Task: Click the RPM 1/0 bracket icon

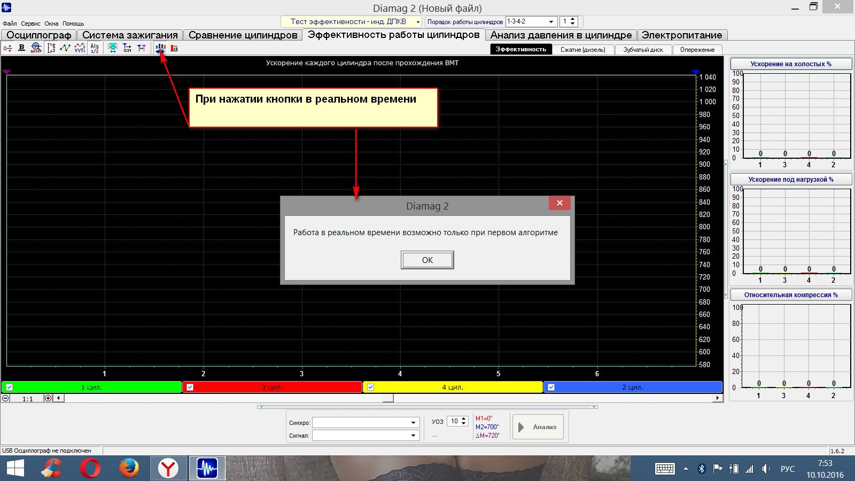Action: pyautogui.click(x=51, y=48)
